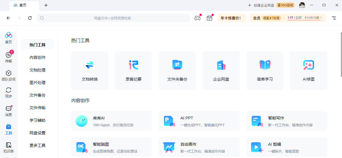This screenshot has width=342, height=158.
Task: Launch the 文档转换 document conversion tool
Action: (90, 71)
